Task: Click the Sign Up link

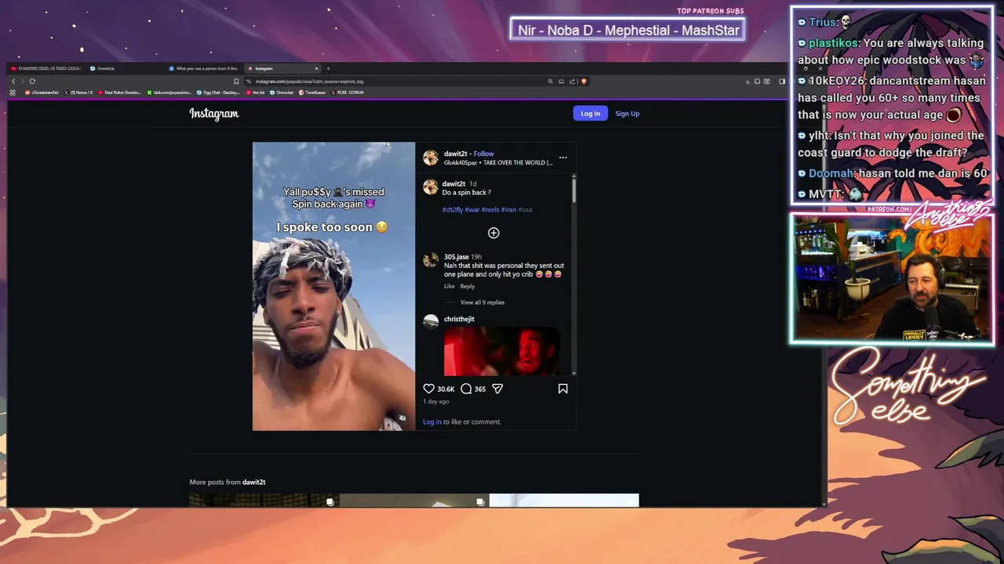Action: (627, 114)
